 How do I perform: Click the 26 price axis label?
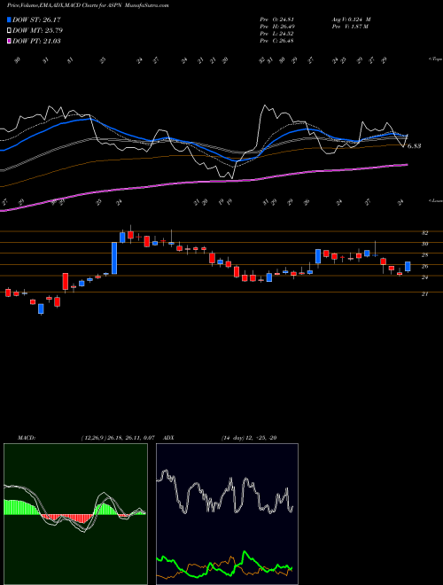[x=424, y=267]
